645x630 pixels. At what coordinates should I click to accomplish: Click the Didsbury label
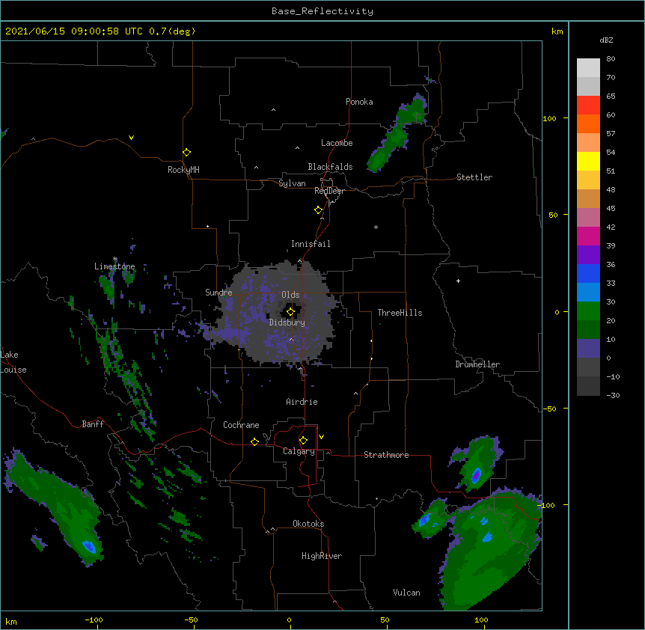pos(287,322)
